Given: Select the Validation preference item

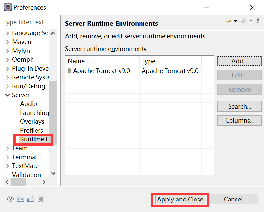Looking at the screenshot, I should pos(27,175).
